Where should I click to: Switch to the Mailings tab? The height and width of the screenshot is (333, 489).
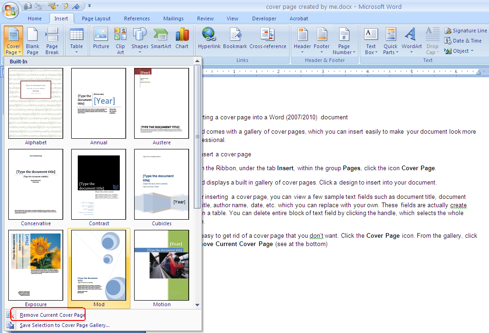tap(173, 18)
